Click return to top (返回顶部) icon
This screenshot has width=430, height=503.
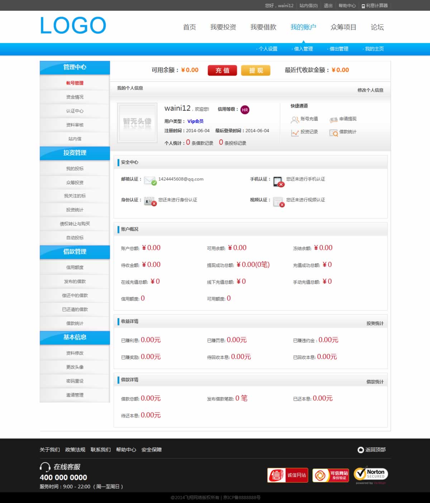(x=361, y=450)
